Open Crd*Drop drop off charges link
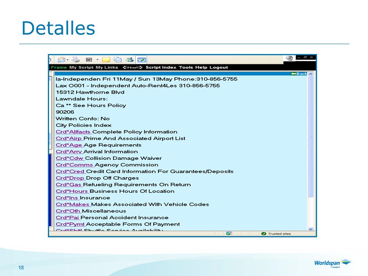368x276 pixels. (70, 178)
